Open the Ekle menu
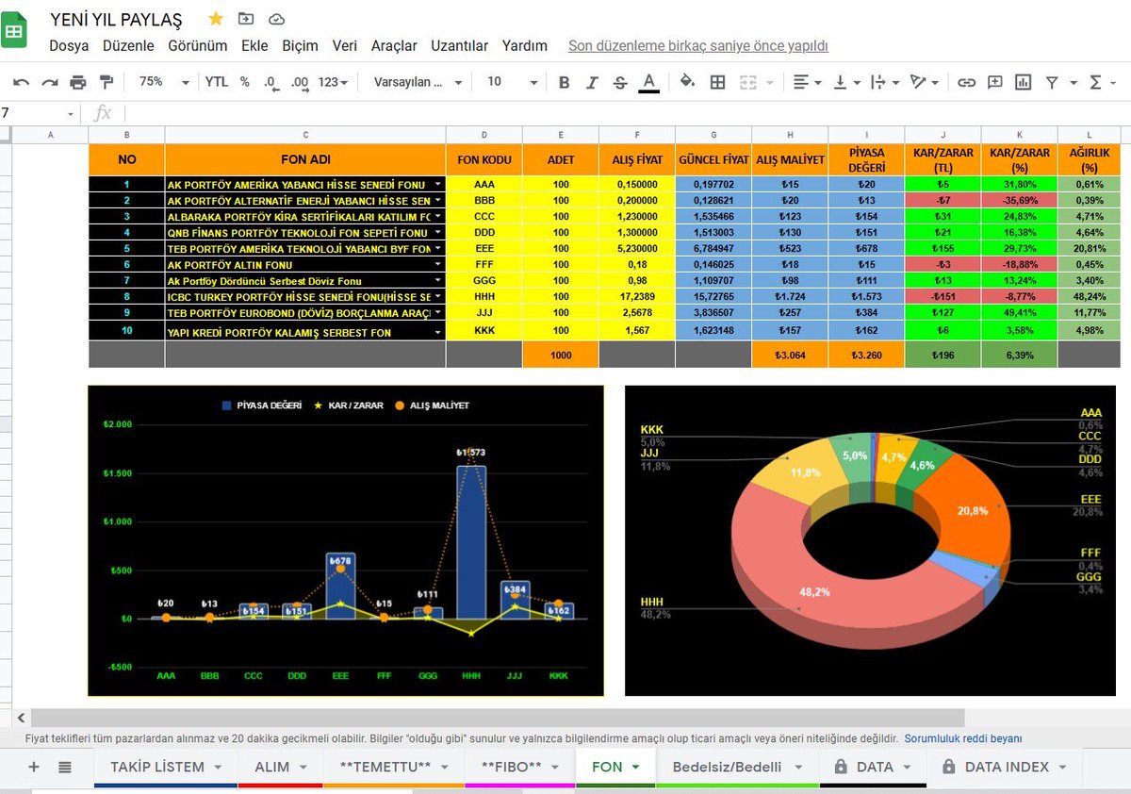This screenshot has width=1131, height=794. pyautogui.click(x=254, y=45)
